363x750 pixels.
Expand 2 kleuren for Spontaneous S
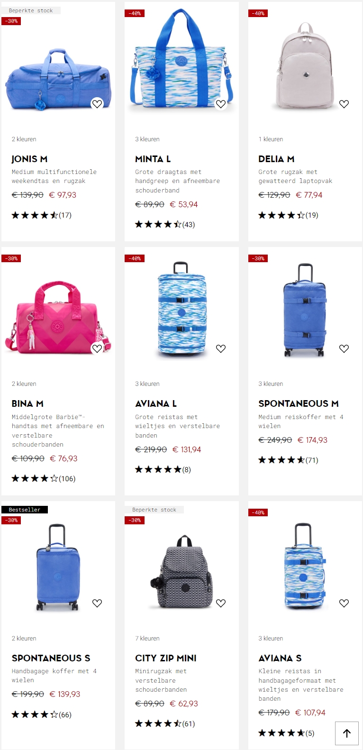coord(24,638)
